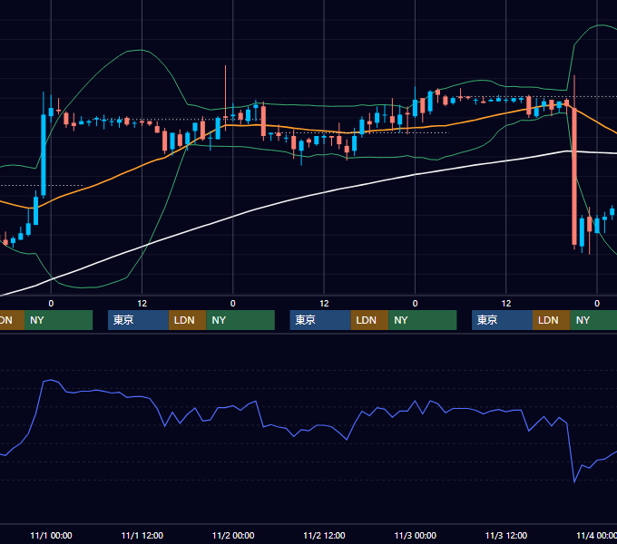Select the NY session block following 11/1 LDN
The height and width of the screenshot is (544, 617).
(x=240, y=320)
